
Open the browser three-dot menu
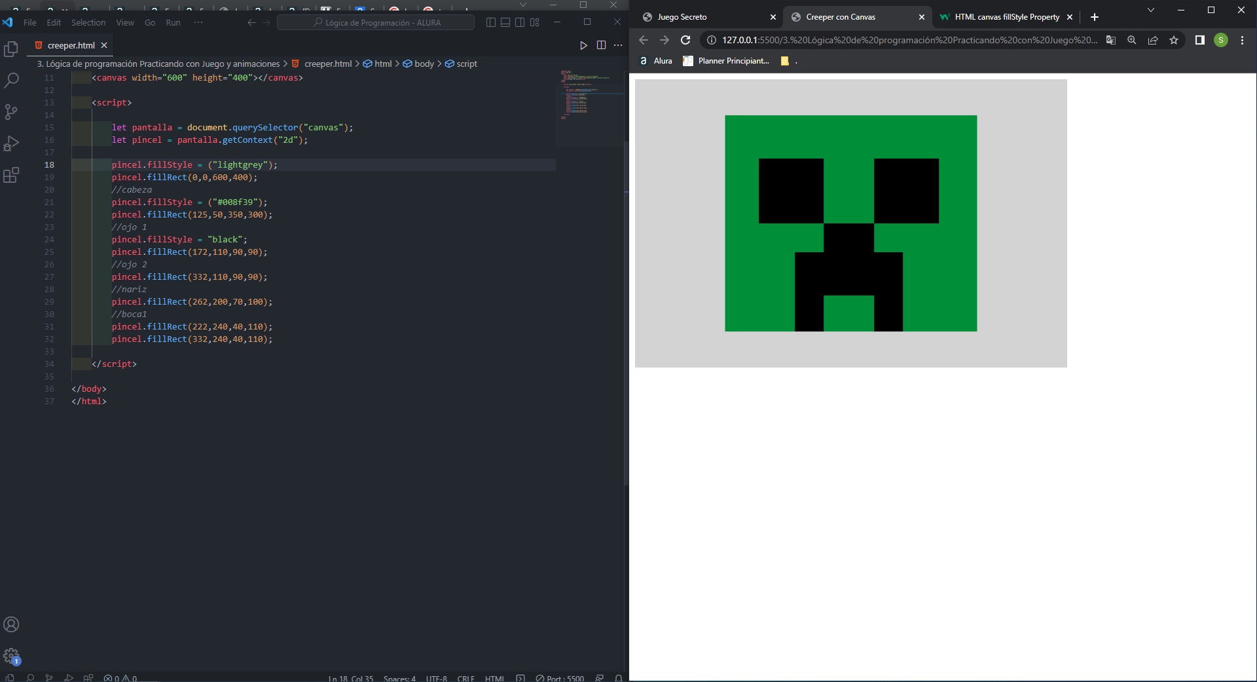[1242, 40]
